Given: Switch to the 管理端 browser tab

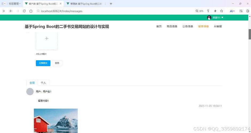Looking at the screenshot, I should click(x=84, y=4).
